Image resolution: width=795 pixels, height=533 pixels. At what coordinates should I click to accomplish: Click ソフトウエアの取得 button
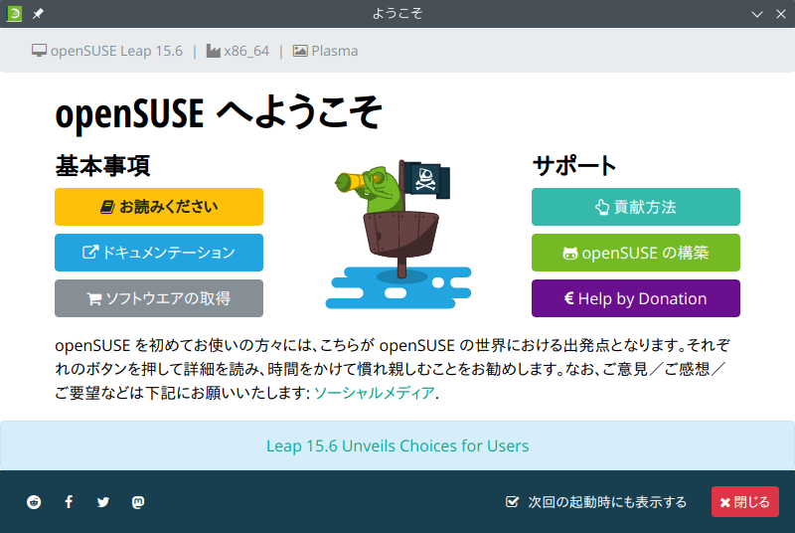coord(159,298)
